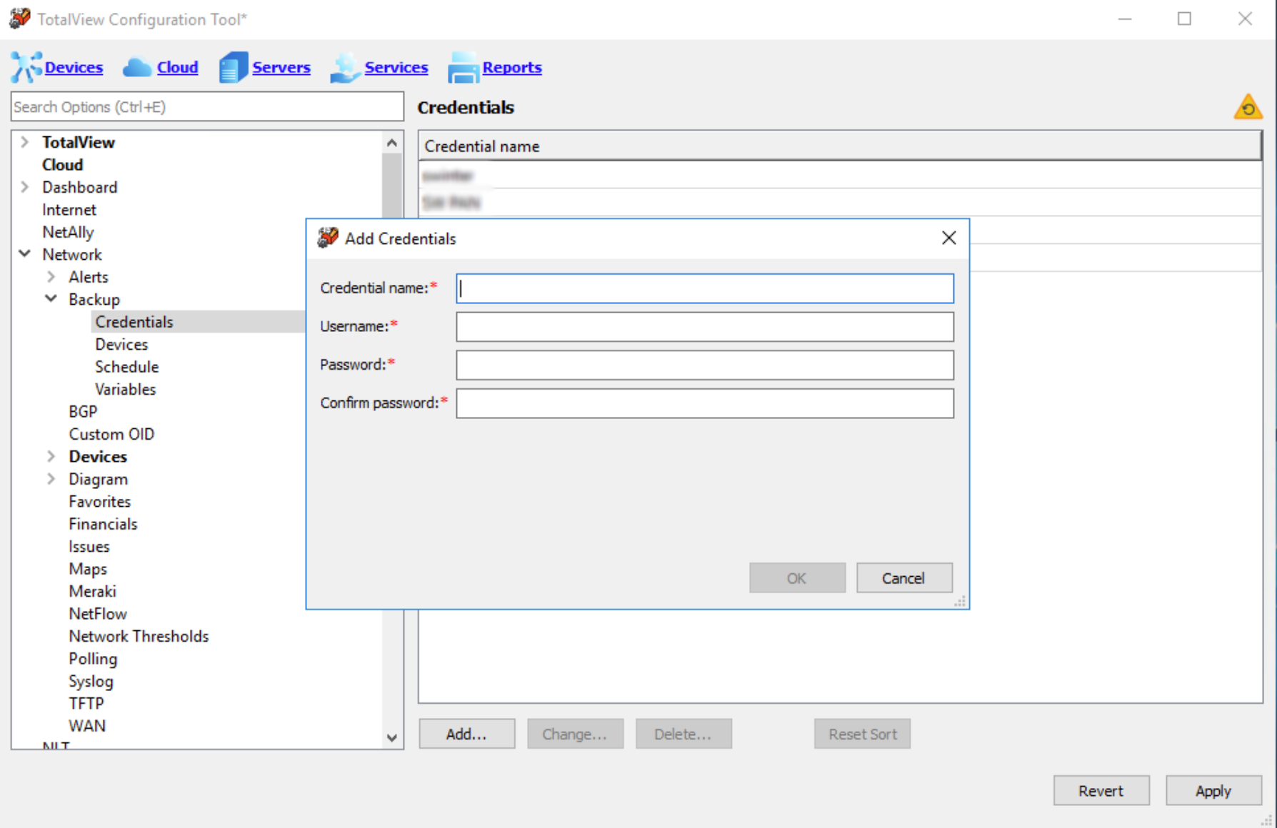This screenshot has width=1277, height=828.
Task: Sort by Credential name column header
Action: click(x=840, y=146)
